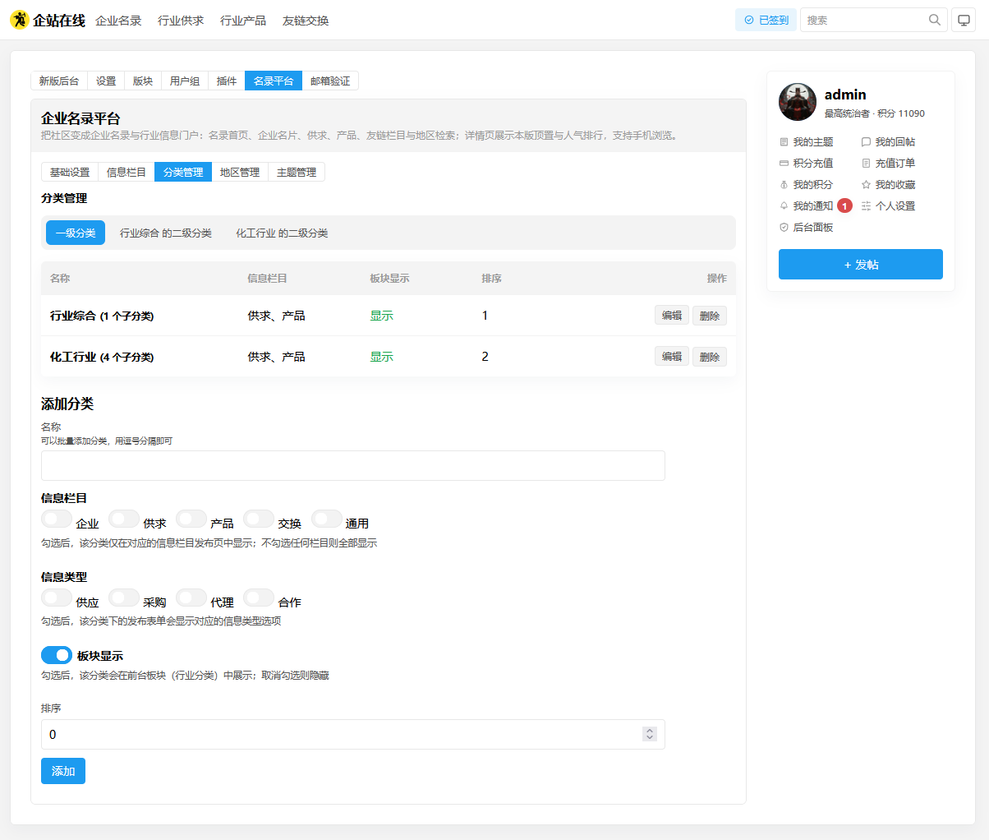Open 我的主题 in the user panel

point(807,142)
